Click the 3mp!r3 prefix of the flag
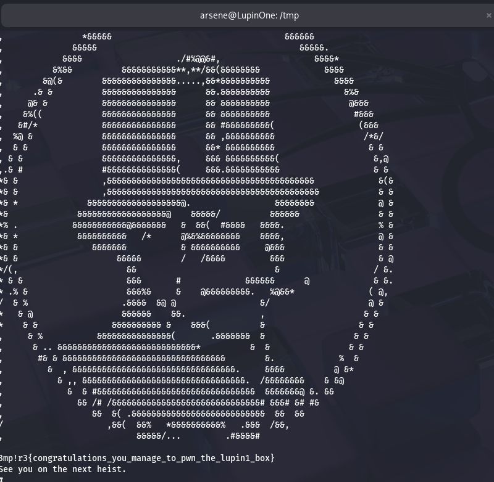This screenshot has height=482, width=494. coord(13,458)
